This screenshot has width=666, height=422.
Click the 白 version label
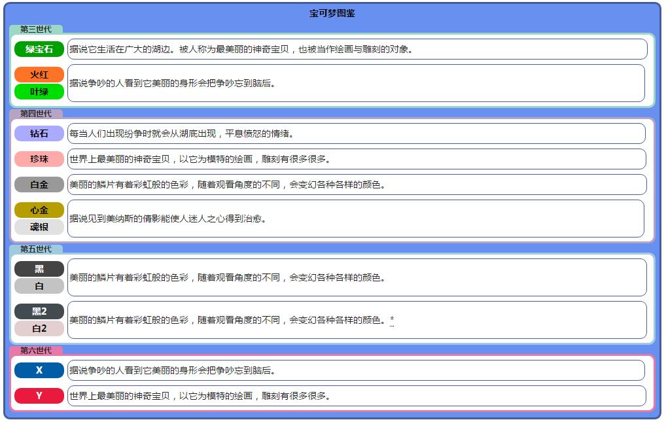[x=39, y=286]
